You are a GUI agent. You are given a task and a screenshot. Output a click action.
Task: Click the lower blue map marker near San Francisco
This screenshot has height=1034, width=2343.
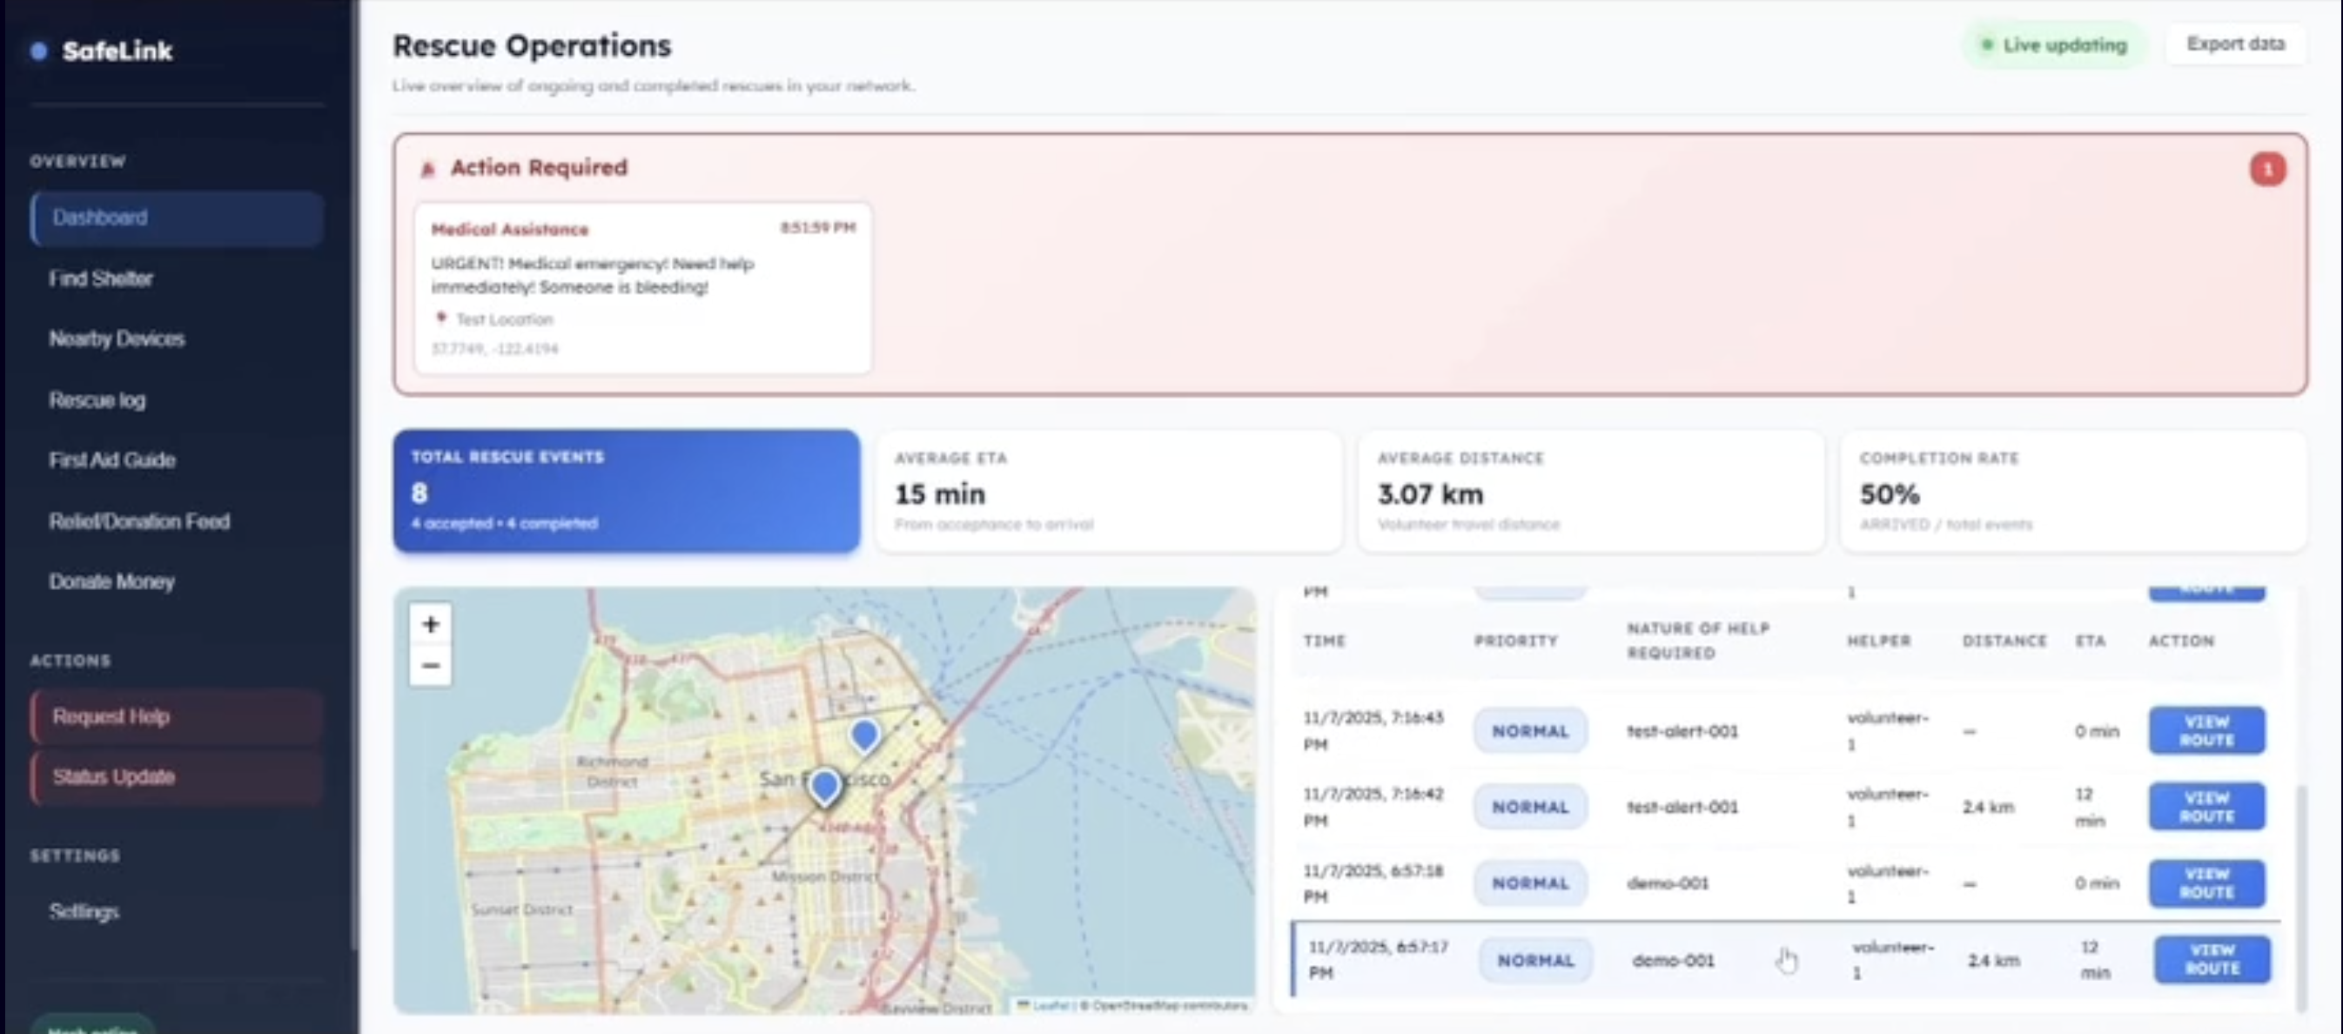pyautogui.click(x=825, y=785)
